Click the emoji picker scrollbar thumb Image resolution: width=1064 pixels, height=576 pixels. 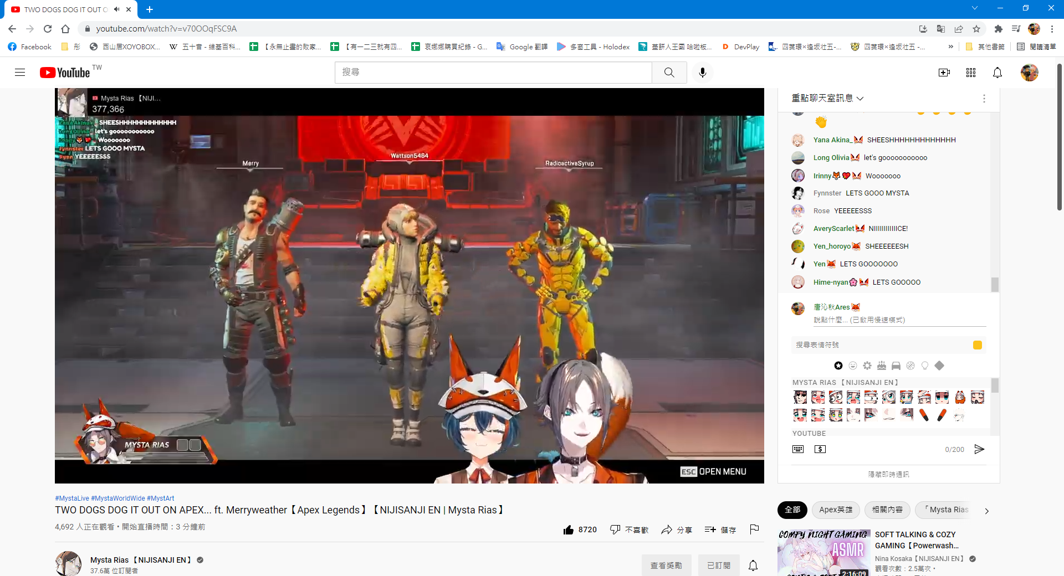click(x=995, y=385)
